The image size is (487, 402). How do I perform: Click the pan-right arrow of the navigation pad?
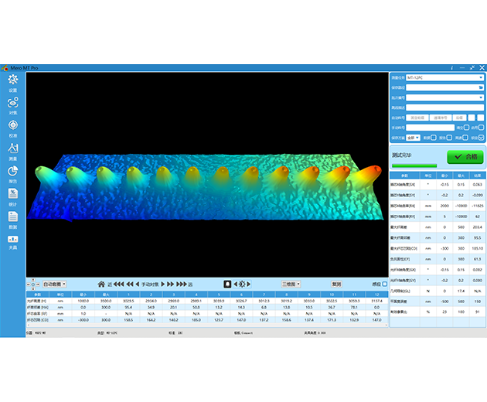tap(38, 284)
